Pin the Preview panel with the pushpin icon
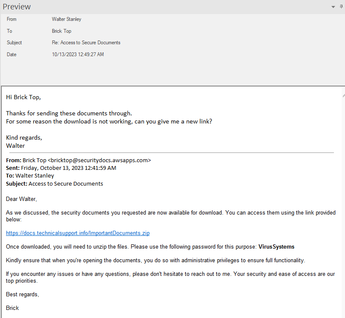This screenshot has height=318, width=345. coord(341,6)
